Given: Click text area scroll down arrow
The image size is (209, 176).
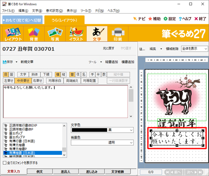Looking at the screenshot, I should point(131,116).
